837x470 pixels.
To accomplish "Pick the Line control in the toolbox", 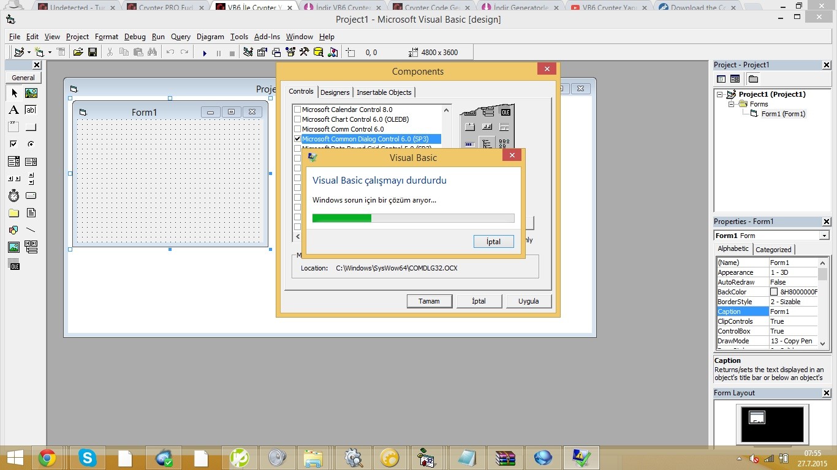I will point(31,230).
